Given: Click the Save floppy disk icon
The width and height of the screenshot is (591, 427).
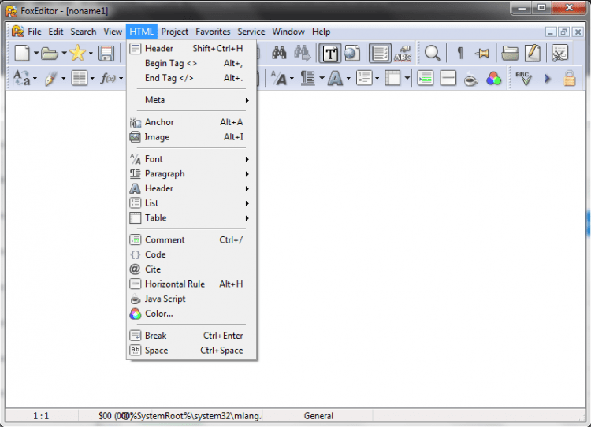Looking at the screenshot, I should [x=106, y=53].
